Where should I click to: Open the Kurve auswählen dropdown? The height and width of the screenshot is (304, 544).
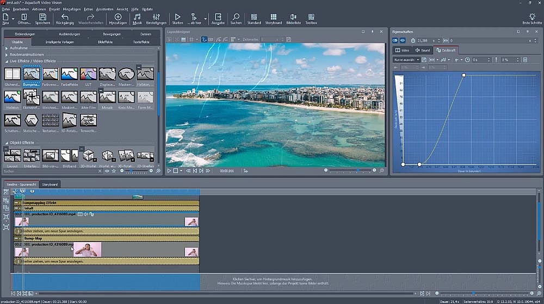[x=407, y=60]
